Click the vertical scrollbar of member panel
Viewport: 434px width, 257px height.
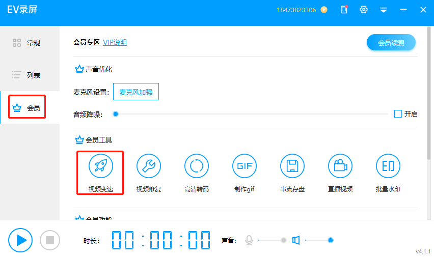pos(429,93)
